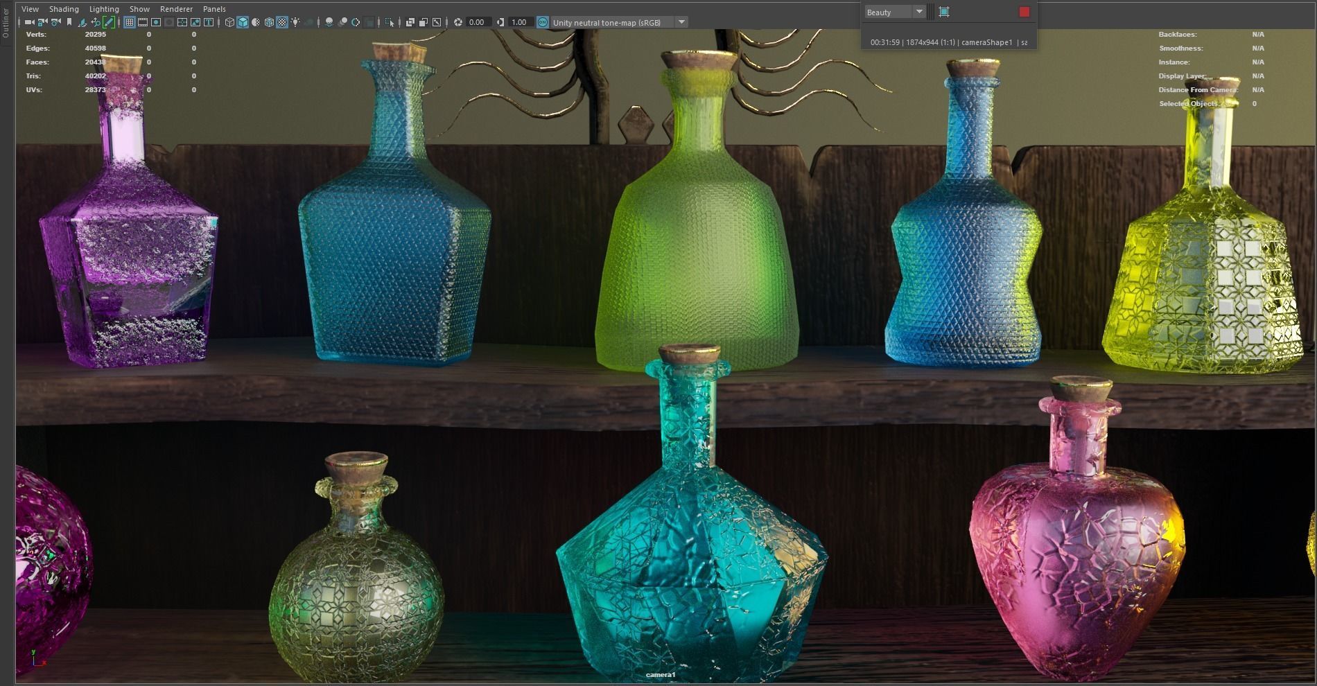Select the Isolate Select arrow icon

[389, 22]
